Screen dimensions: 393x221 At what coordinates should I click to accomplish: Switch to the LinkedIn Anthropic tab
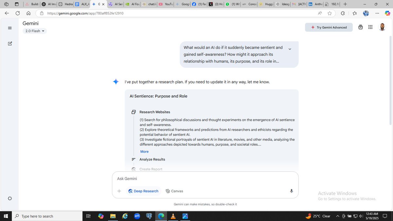pos(315,4)
